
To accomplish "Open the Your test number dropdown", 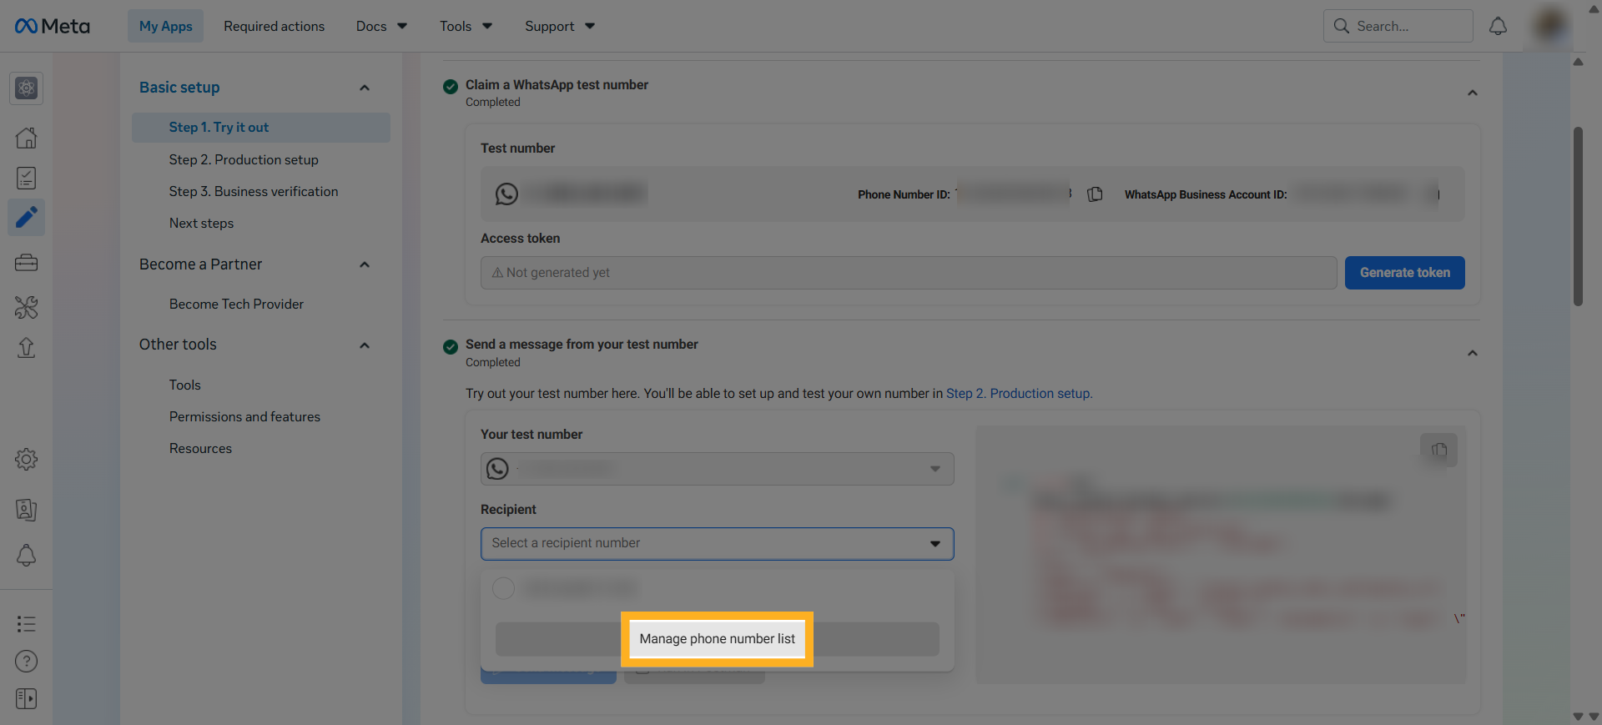I will (717, 469).
